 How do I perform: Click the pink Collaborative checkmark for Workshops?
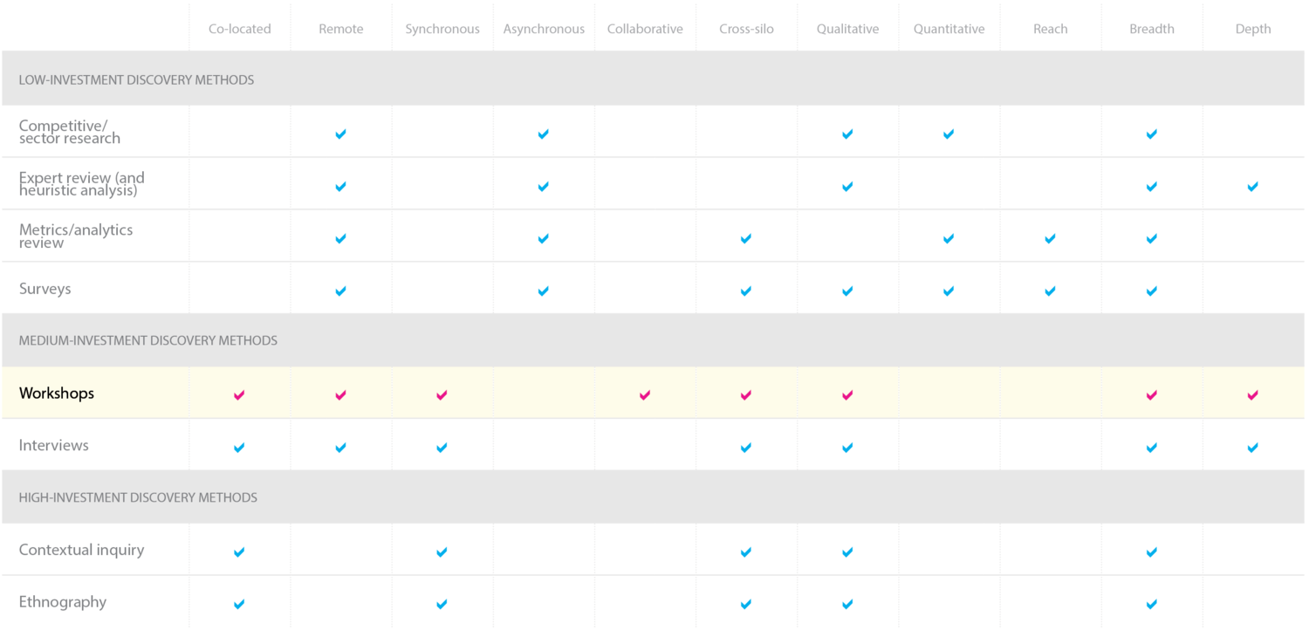tap(644, 394)
